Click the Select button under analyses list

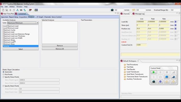(21, 49)
